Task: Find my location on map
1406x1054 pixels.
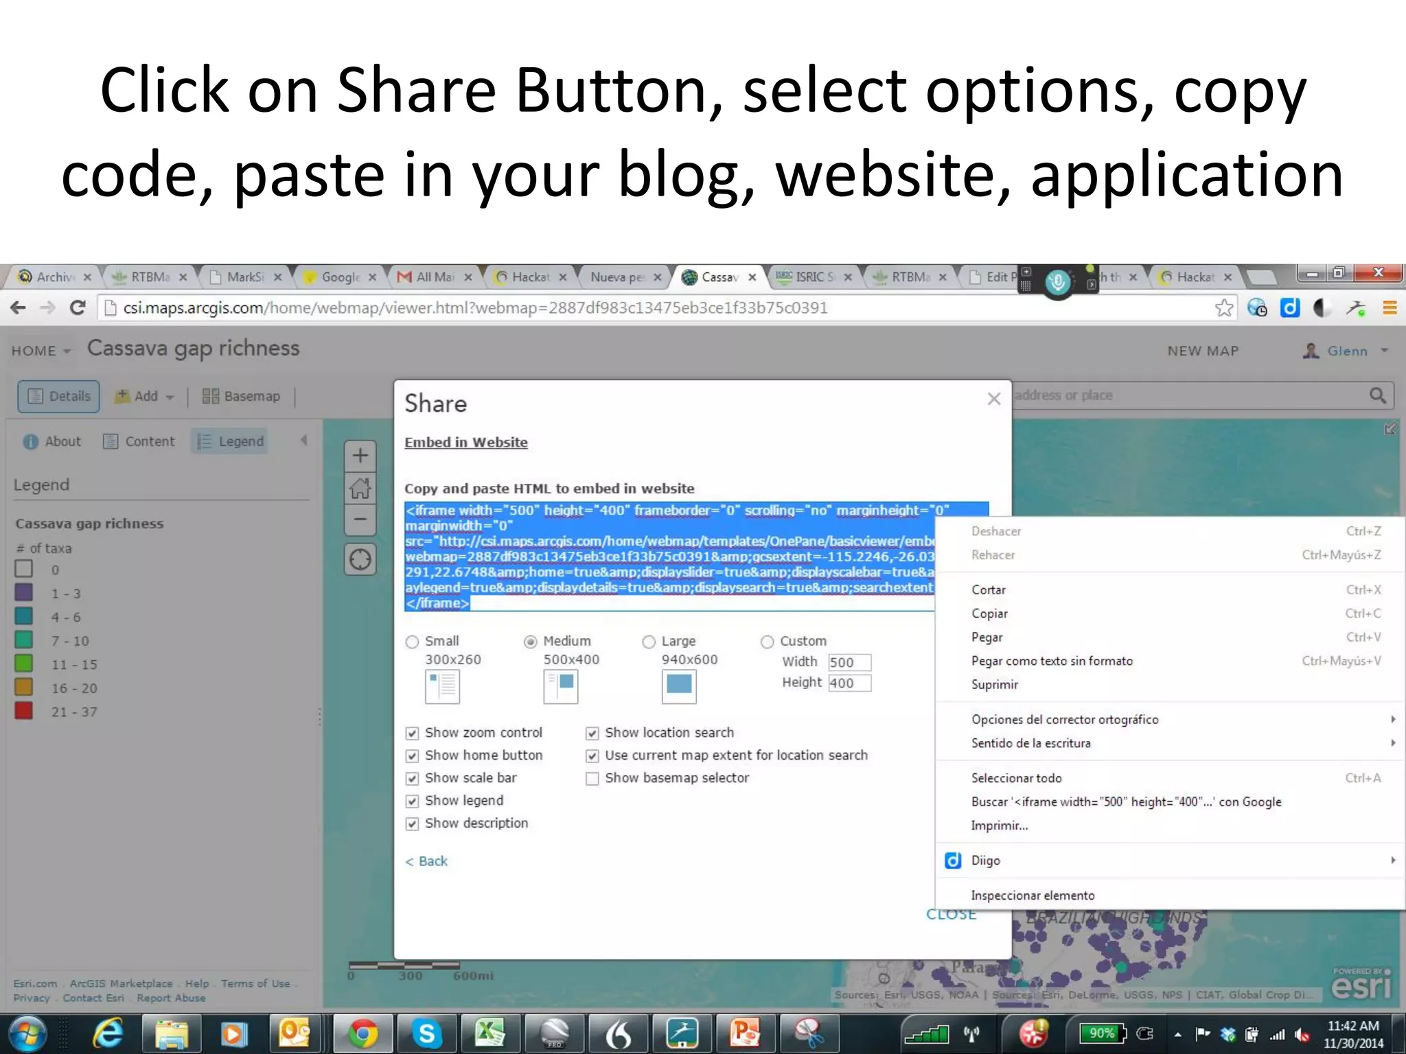Action: [360, 560]
